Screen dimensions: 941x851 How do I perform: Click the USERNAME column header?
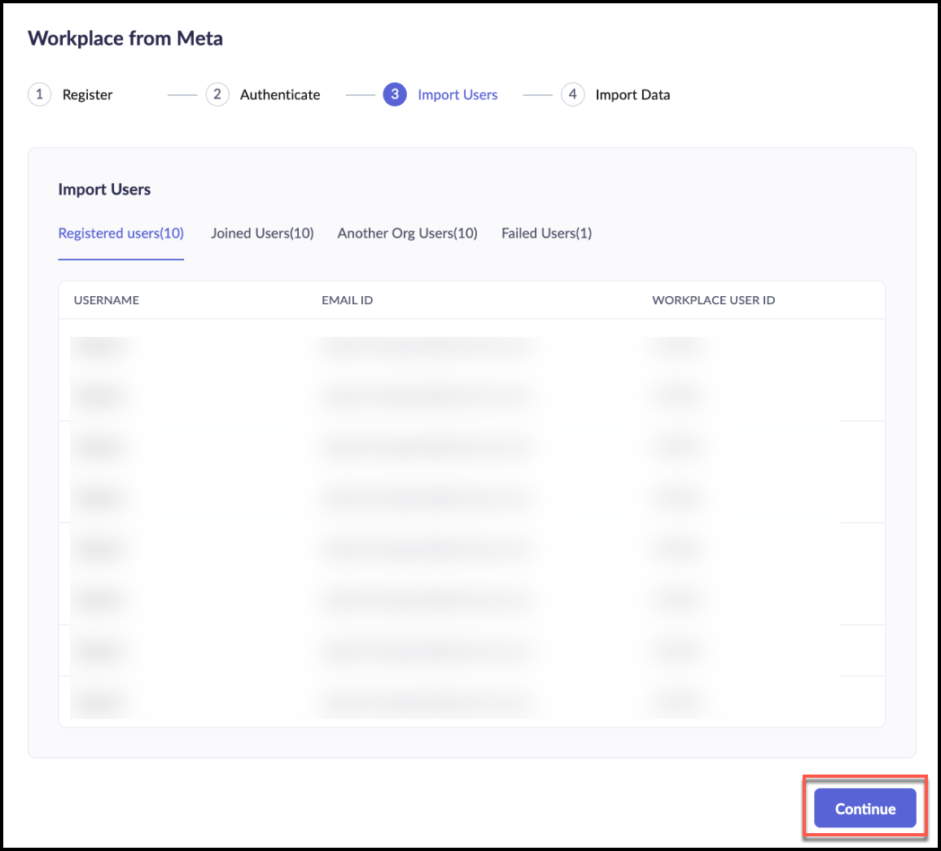pos(106,300)
